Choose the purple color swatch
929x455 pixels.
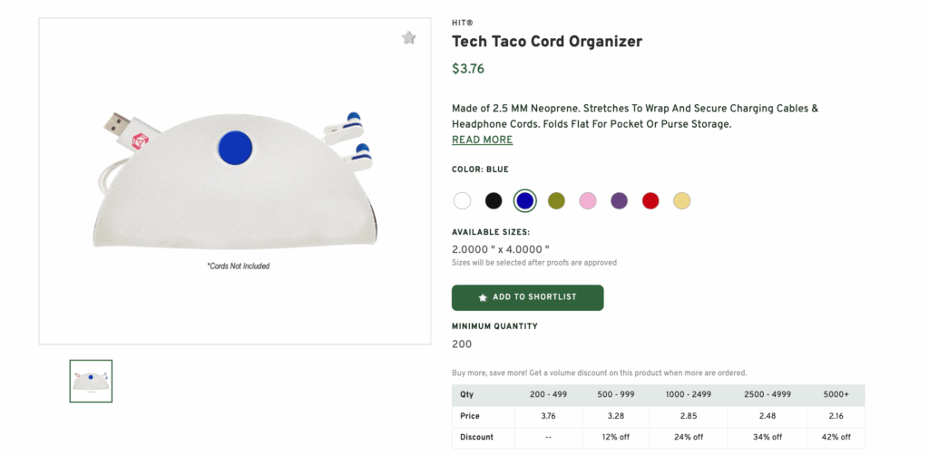(x=619, y=200)
